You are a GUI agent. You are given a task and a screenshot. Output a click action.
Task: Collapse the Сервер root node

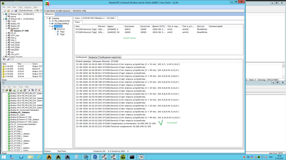click(x=47, y=18)
